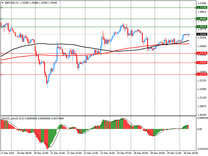Screen dimensions: 208x156
Task: Select the red 1.32770 price level label
Action: point(202,74)
